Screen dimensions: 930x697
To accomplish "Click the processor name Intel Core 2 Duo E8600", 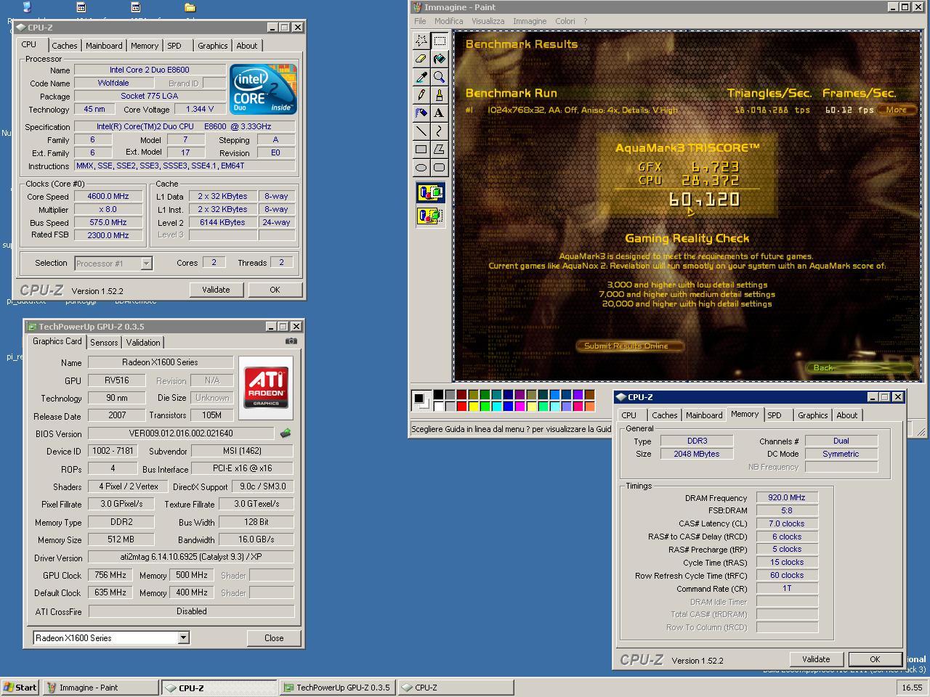I will [x=150, y=70].
